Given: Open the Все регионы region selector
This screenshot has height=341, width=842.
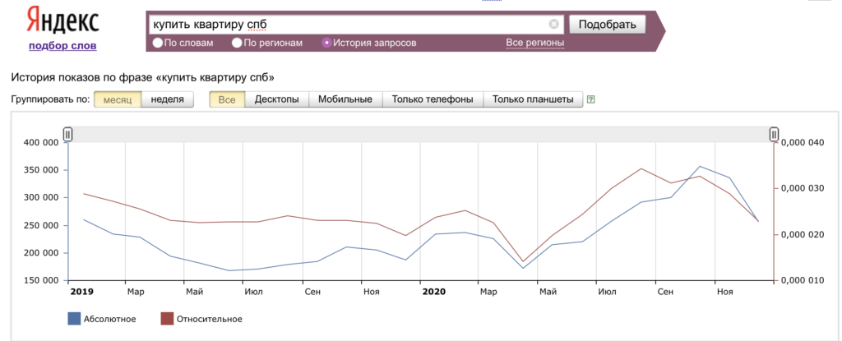Looking at the screenshot, I should [534, 43].
